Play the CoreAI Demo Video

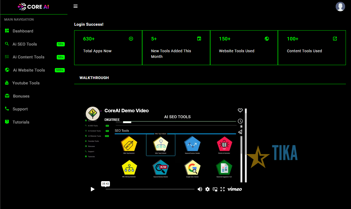click(x=92, y=189)
